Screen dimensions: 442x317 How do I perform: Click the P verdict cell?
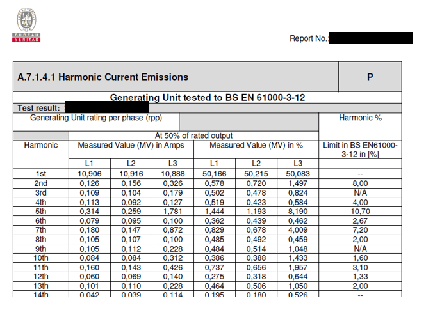pos(370,77)
